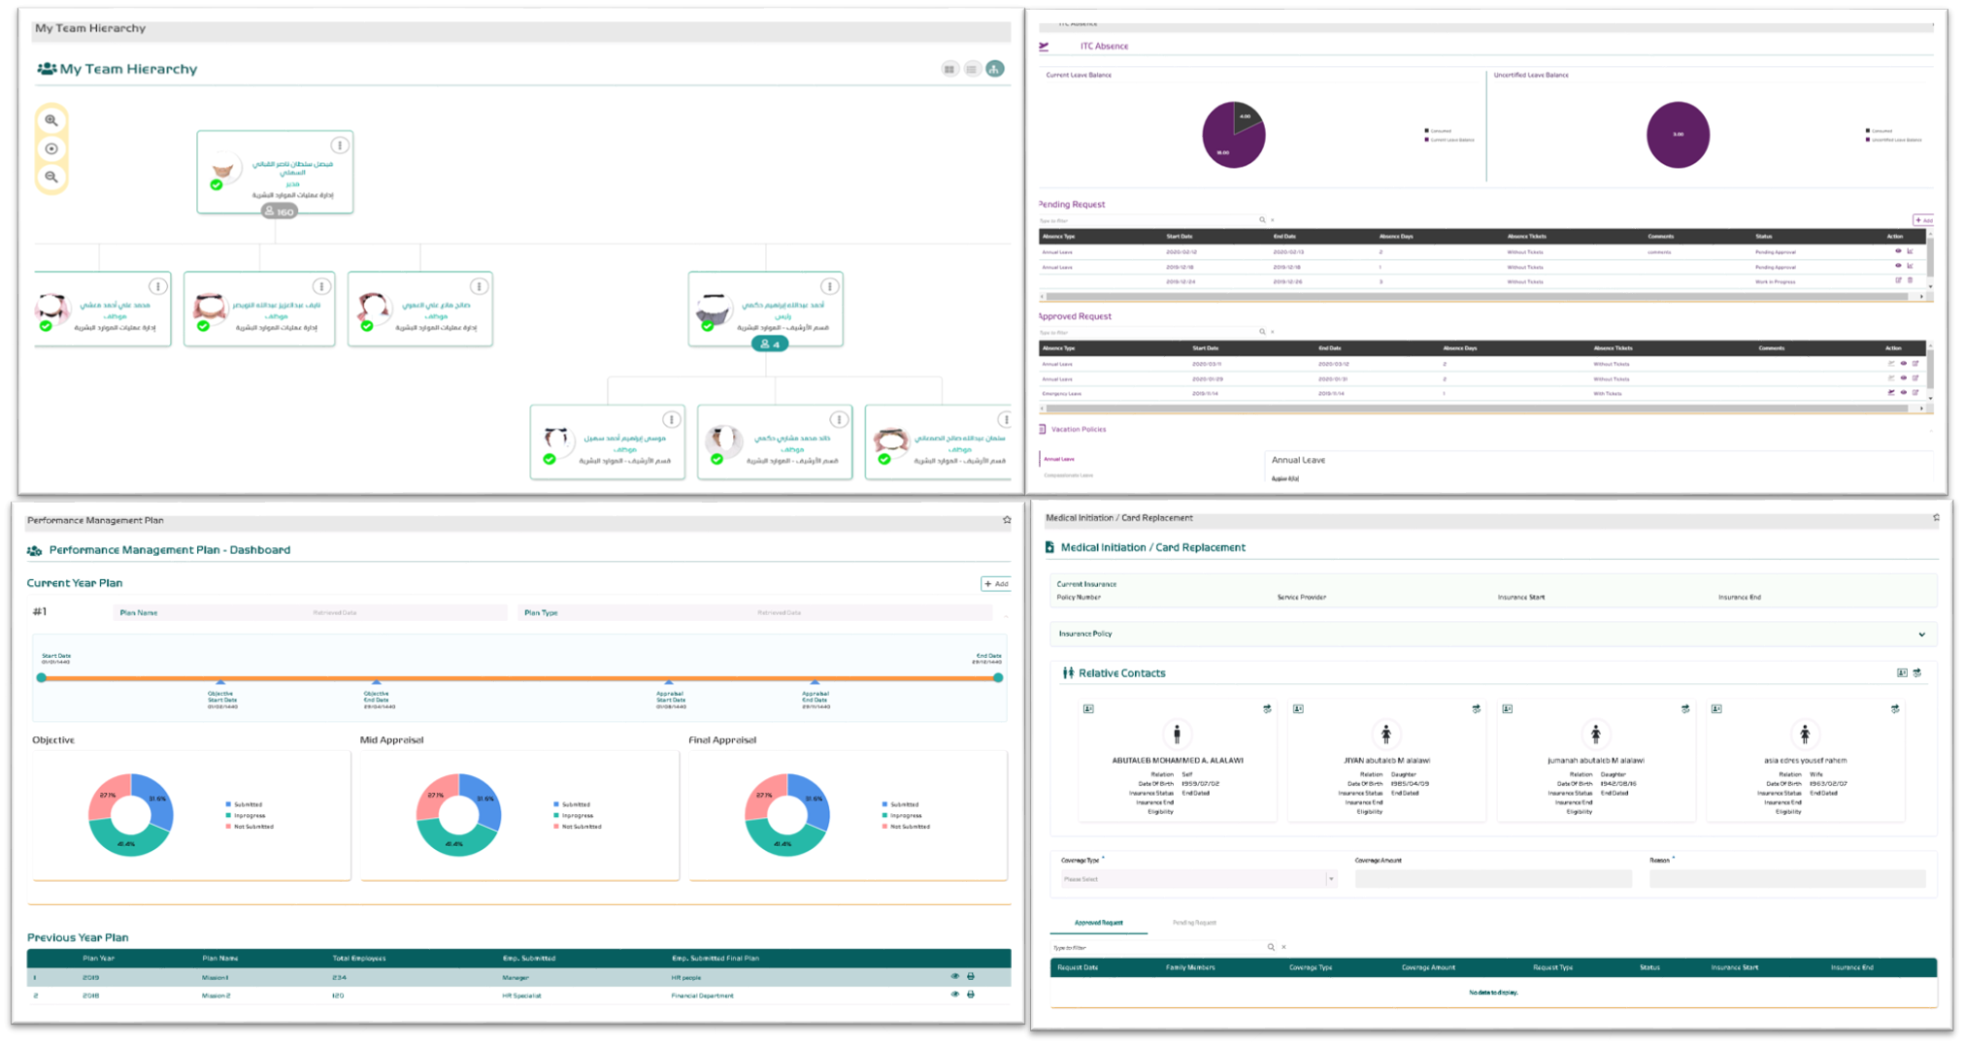Click the Add button in Current Year Plan
The image size is (1964, 1045).
coord(995,583)
